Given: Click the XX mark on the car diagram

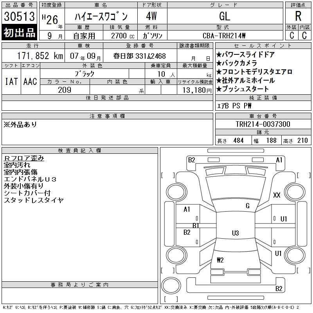Looking at the screenshot, I should pos(277,195).
